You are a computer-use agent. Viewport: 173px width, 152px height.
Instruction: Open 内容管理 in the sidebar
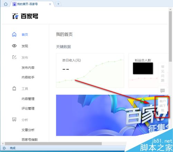coord(28,99)
